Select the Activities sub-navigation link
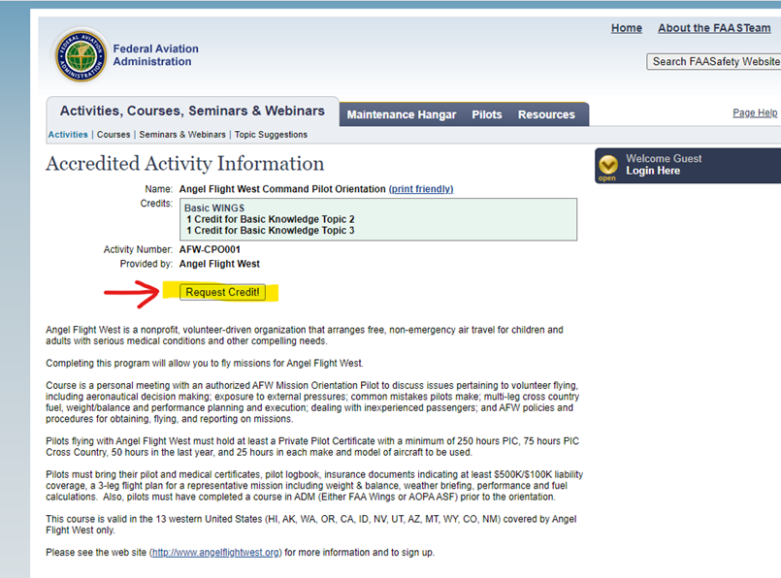Image resolution: width=781 pixels, height=578 pixels. click(68, 135)
